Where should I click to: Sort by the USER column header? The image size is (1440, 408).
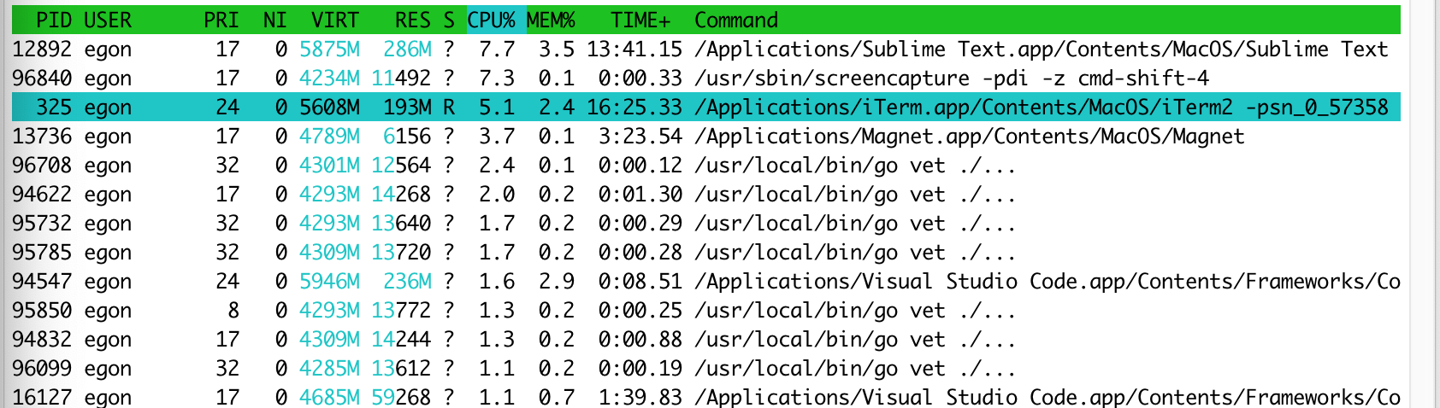tap(108, 20)
